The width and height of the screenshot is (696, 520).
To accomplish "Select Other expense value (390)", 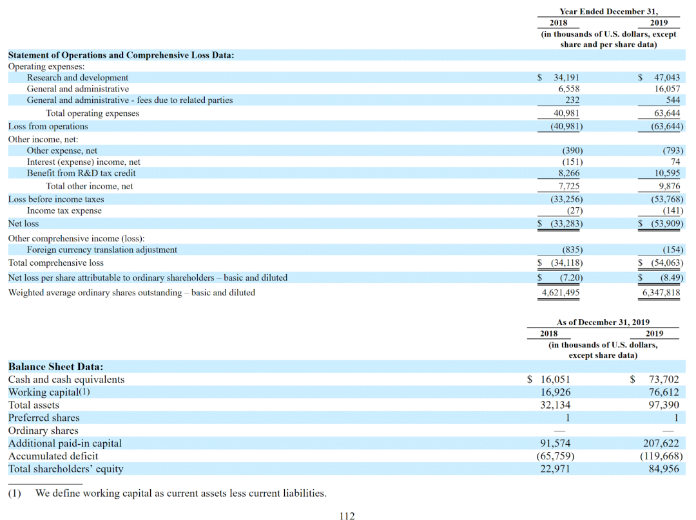I will 572,151.
